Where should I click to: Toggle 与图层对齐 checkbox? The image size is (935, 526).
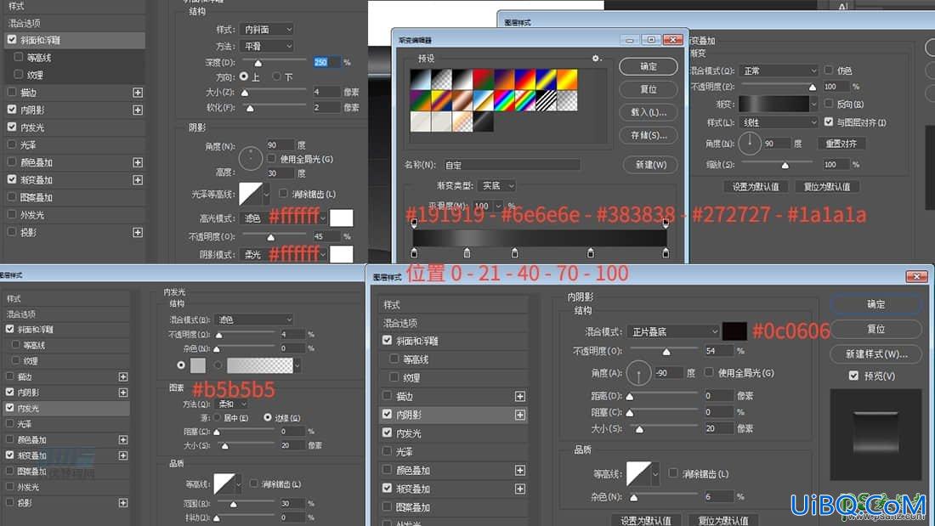point(828,122)
